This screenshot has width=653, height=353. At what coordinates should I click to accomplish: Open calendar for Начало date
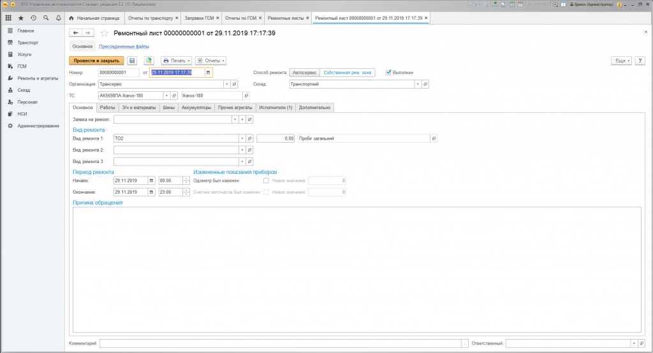(x=151, y=181)
